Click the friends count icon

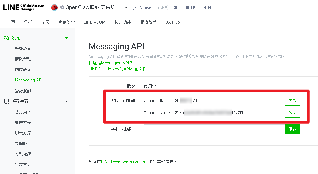pos(176,7)
